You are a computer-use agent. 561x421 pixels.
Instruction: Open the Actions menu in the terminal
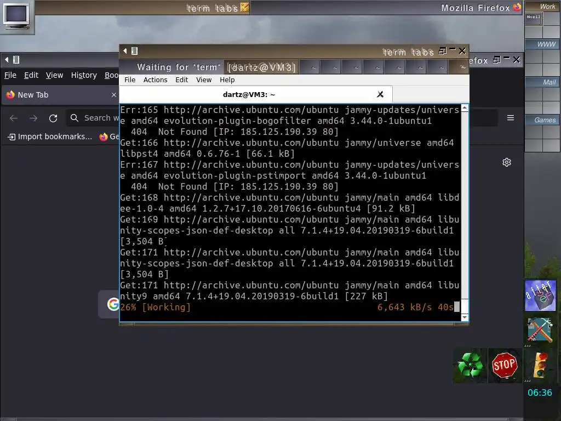[x=155, y=80]
